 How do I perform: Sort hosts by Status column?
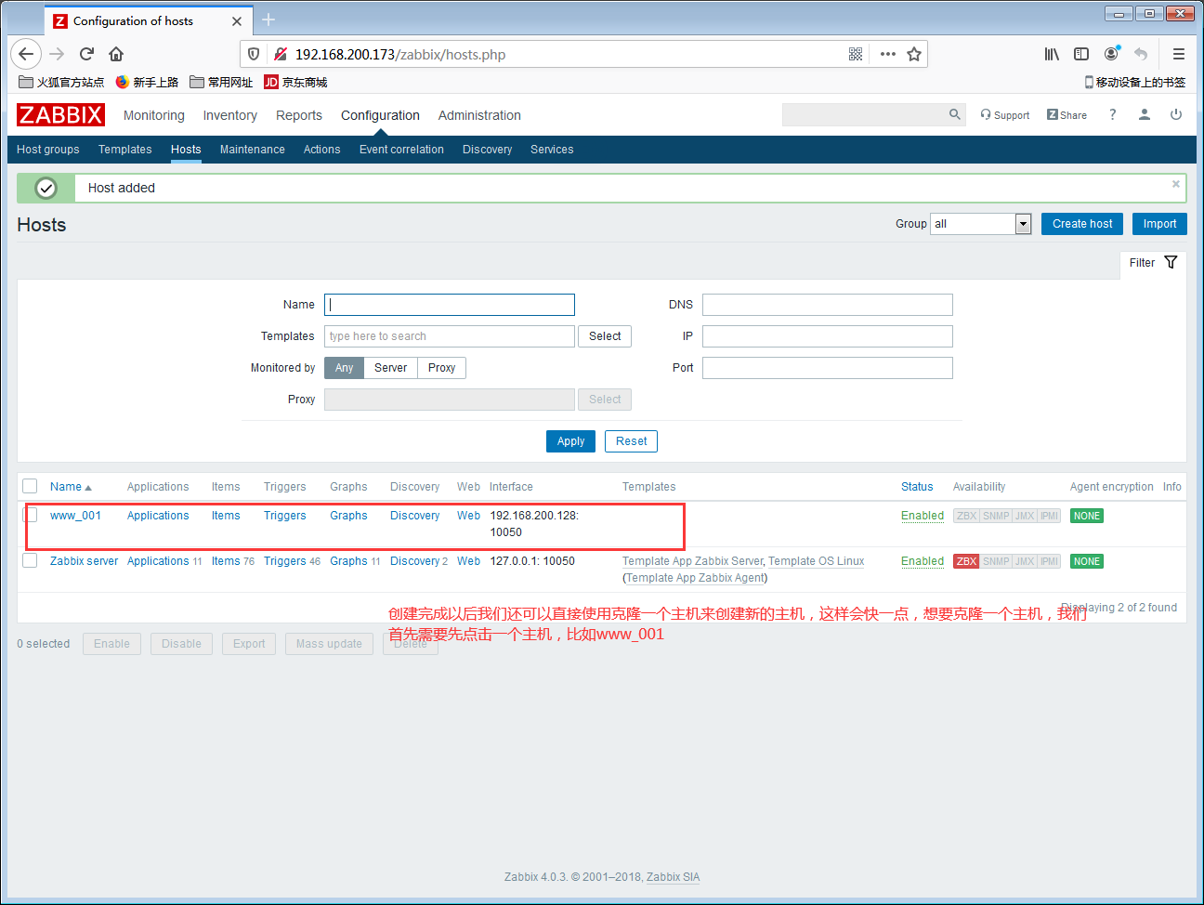point(917,487)
